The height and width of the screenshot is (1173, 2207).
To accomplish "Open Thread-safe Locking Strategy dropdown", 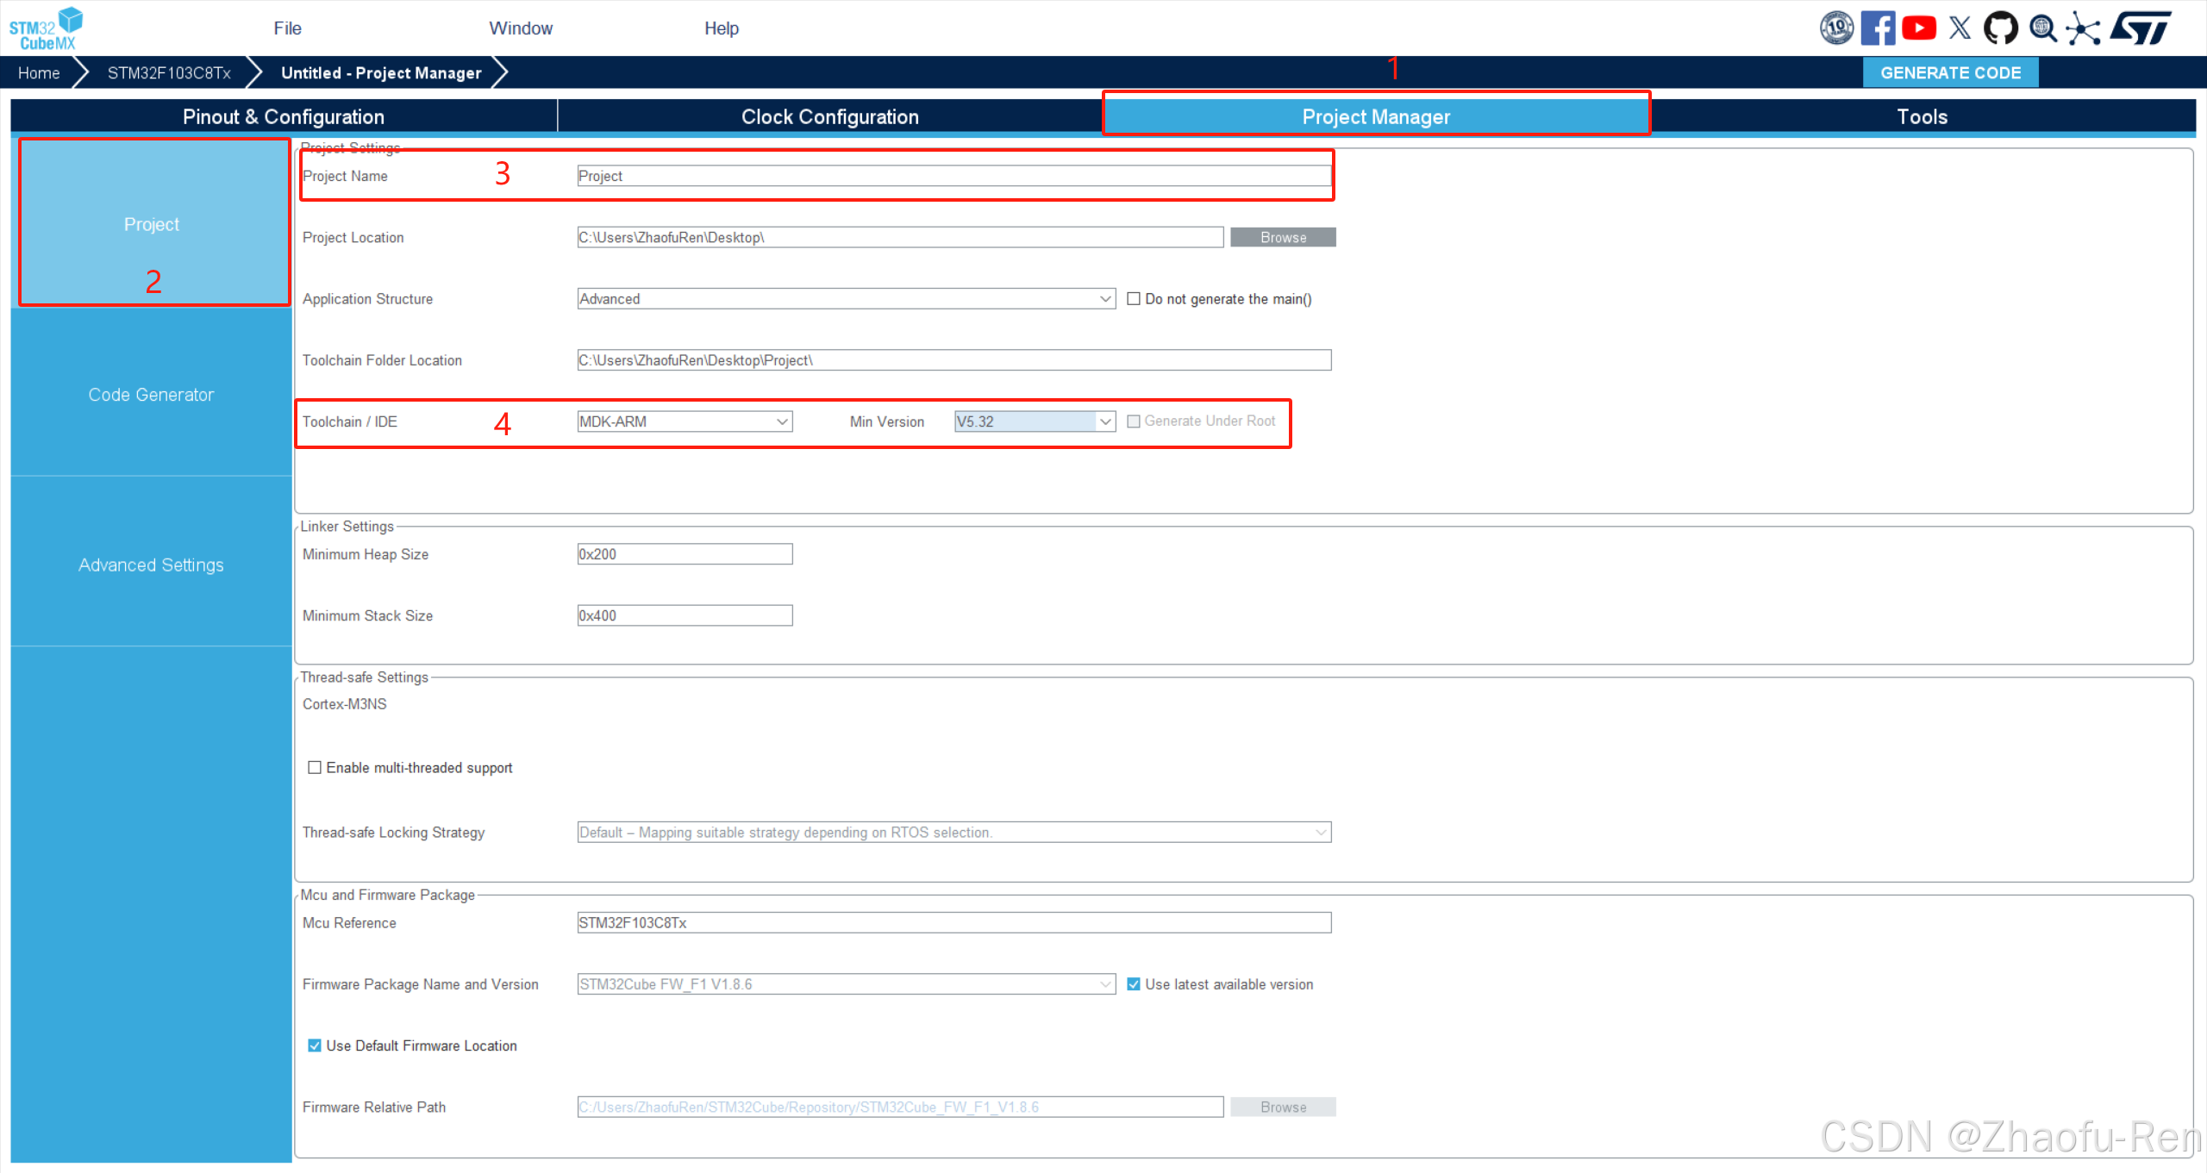I will point(954,833).
